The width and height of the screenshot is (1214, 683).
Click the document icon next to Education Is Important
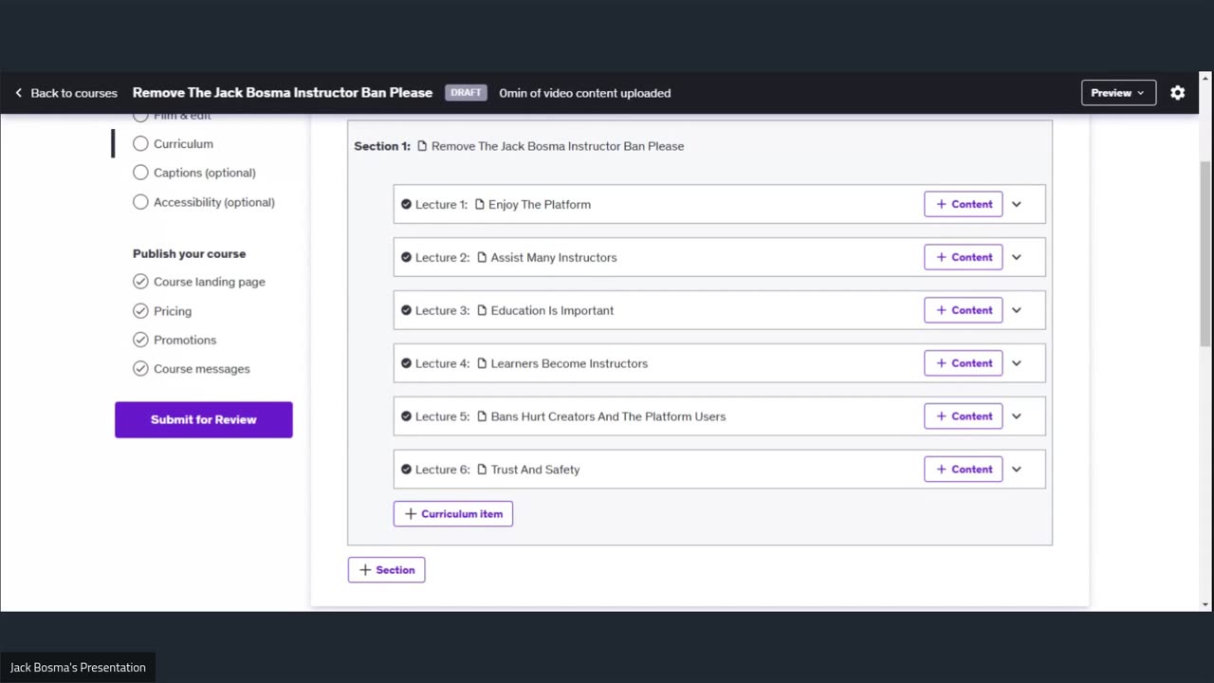[x=482, y=310]
